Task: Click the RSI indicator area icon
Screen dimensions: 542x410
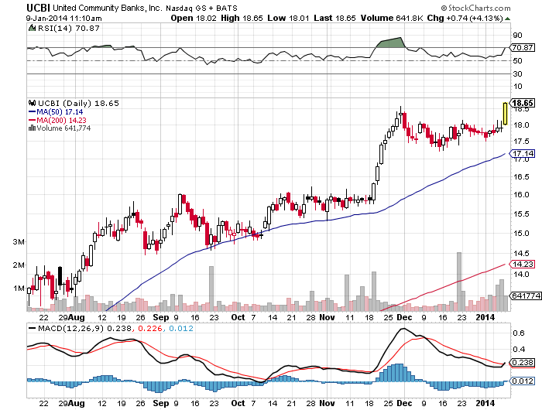Action: [x=32, y=29]
